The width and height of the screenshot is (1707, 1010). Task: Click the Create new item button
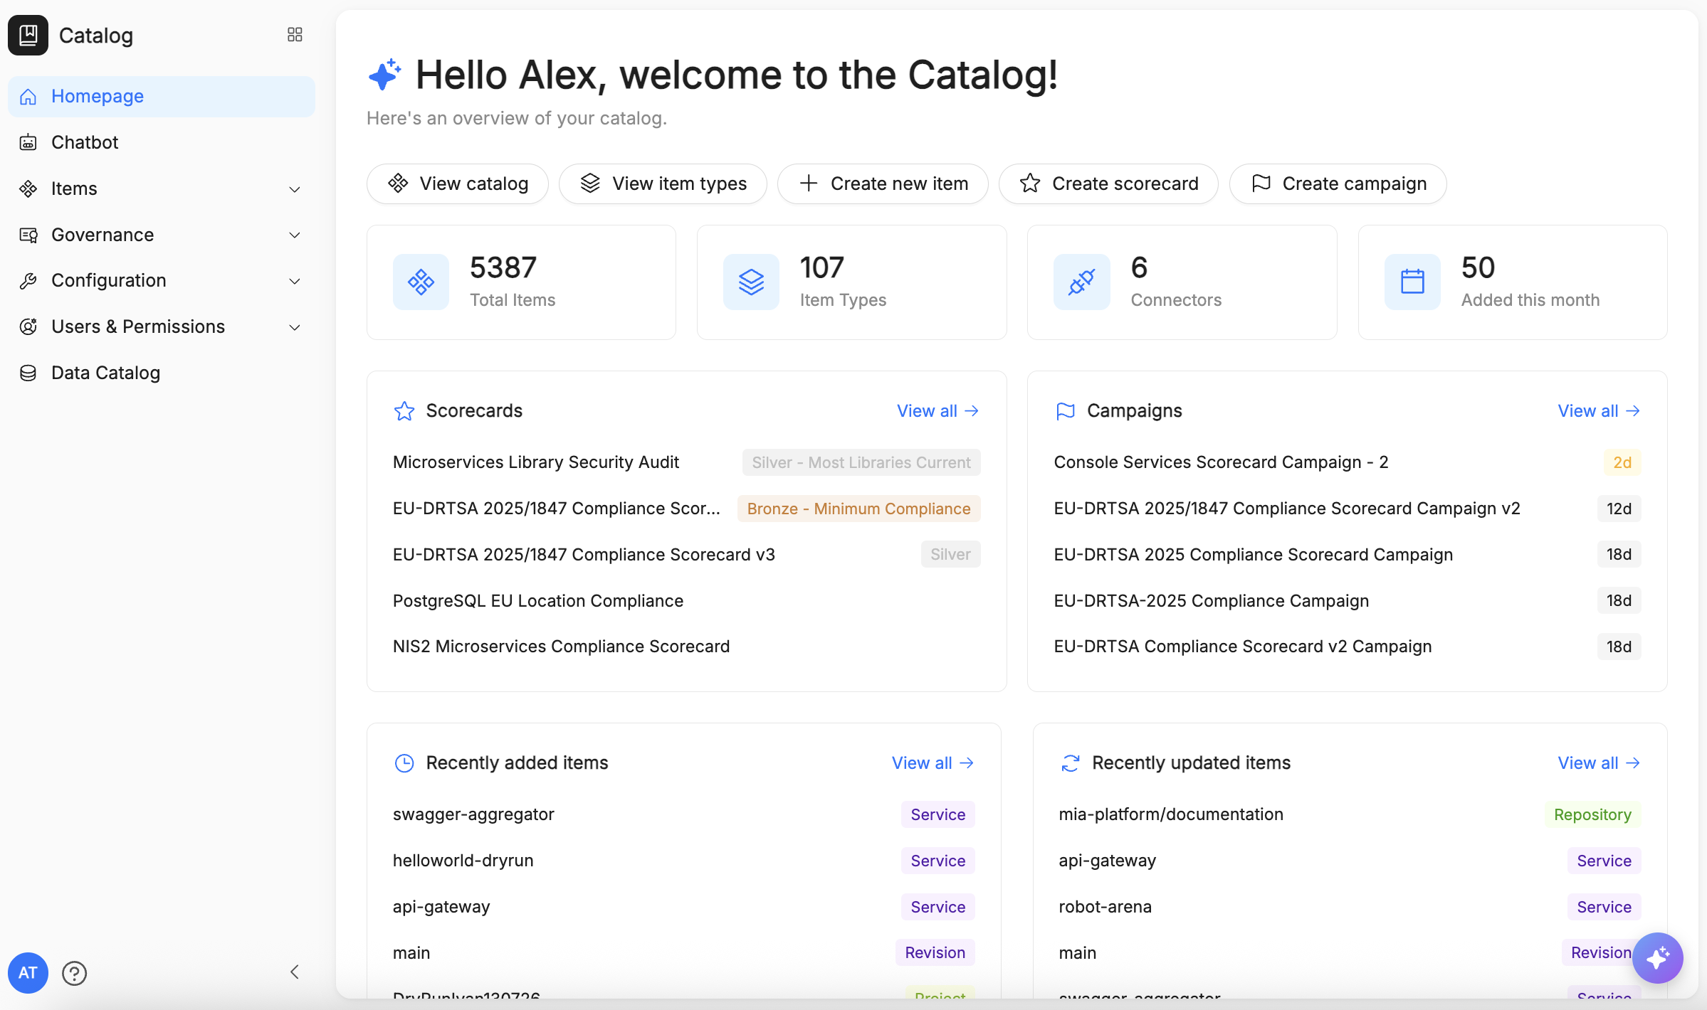click(883, 184)
